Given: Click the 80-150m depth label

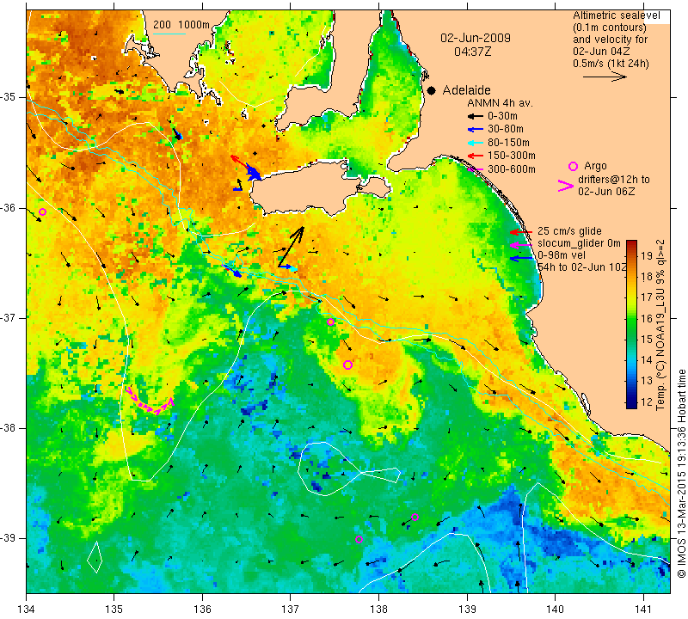Looking at the screenshot, I should pos(508,143).
